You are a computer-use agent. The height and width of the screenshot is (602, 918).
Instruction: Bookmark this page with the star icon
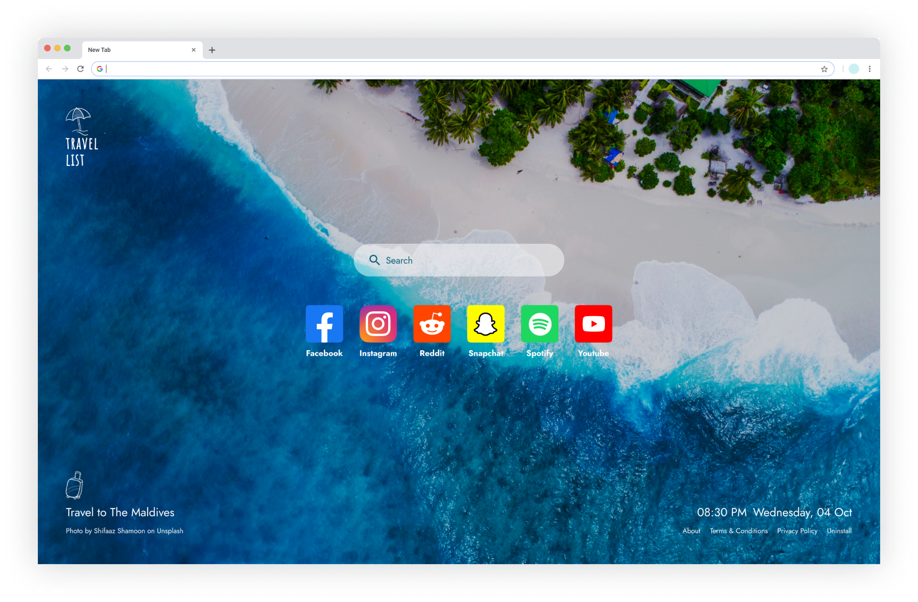[824, 69]
